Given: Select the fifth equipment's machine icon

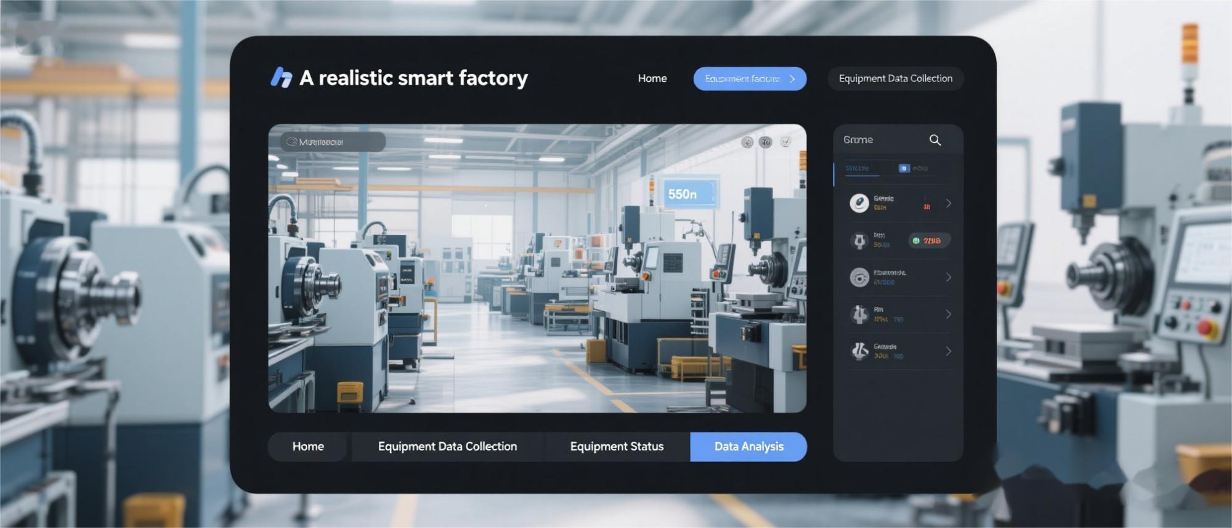Looking at the screenshot, I should (x=859, y=351).
